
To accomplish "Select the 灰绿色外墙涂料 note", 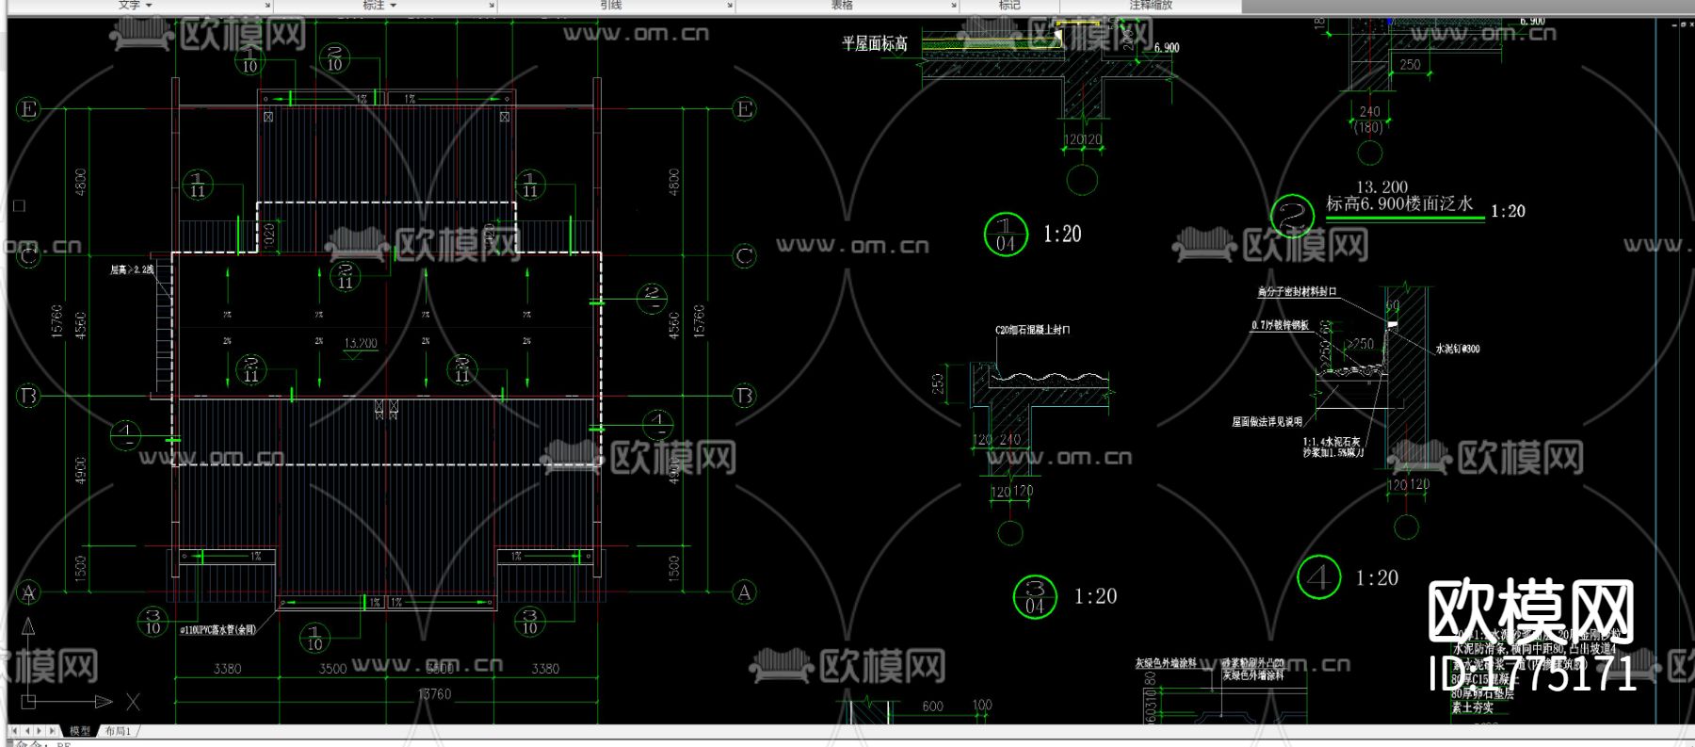I will (x=1166, y=663).
